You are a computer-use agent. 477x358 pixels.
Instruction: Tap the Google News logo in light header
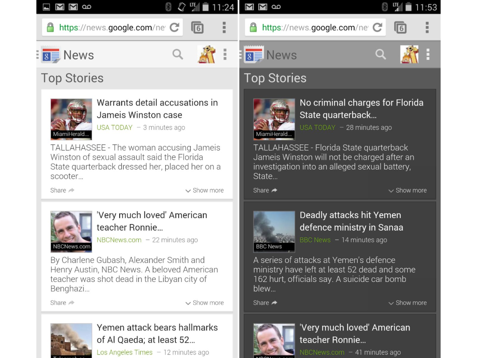click(x=51, y=55)
